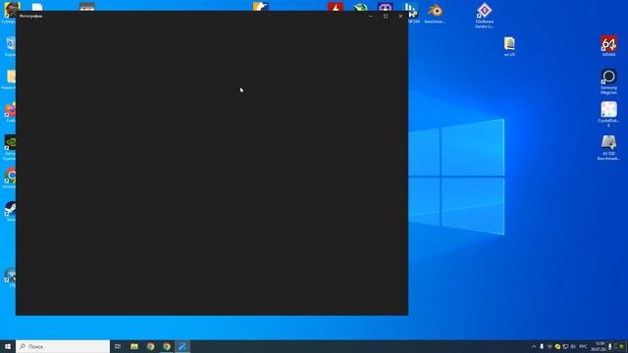
Task: Close the Photos window
Action: (x=400, y=16)
